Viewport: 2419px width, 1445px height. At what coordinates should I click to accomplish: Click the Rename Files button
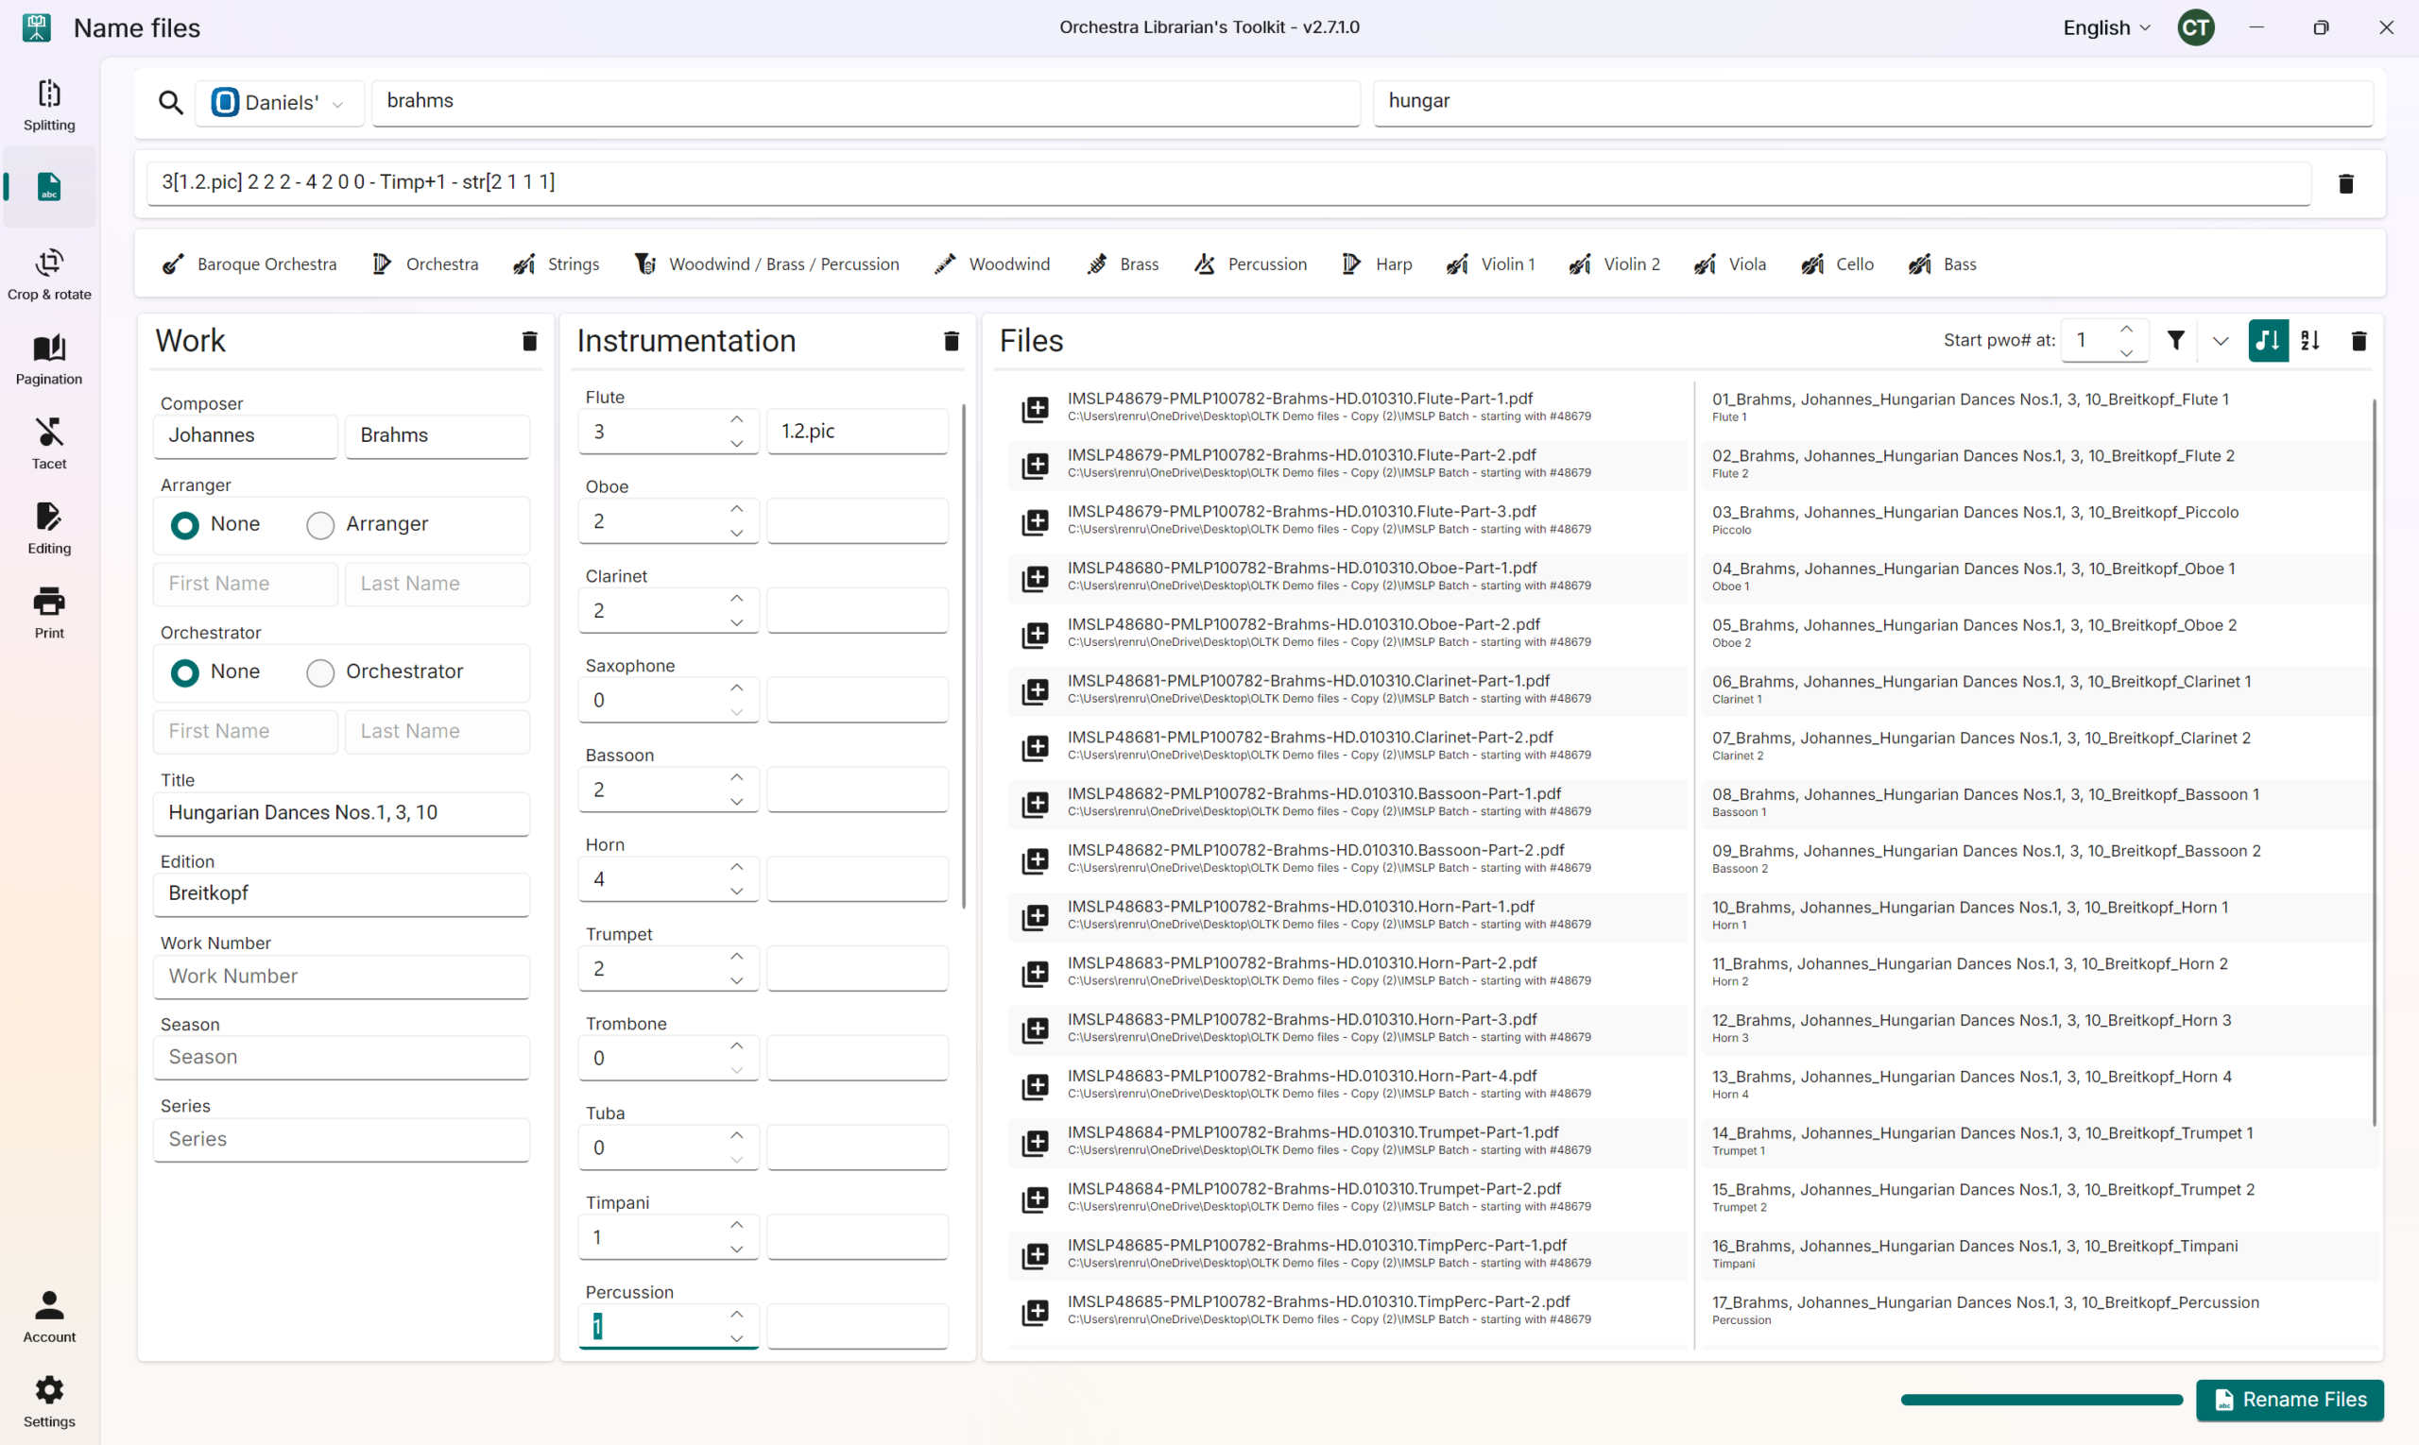click(2290, 1400)
